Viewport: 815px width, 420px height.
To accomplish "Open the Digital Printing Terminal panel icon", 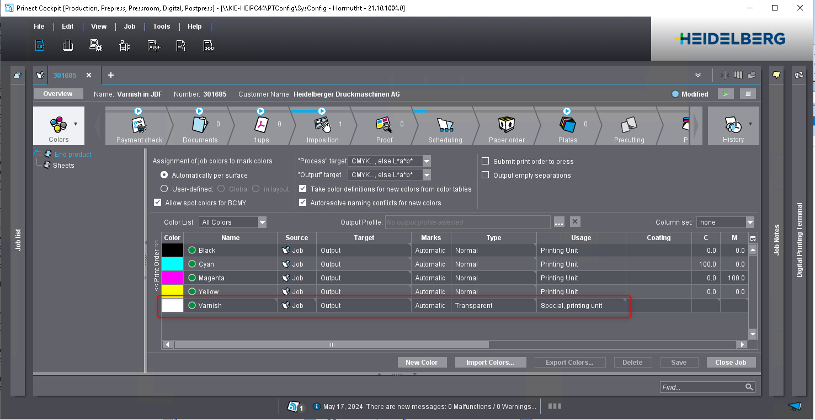I will click(x=799, y=75).
